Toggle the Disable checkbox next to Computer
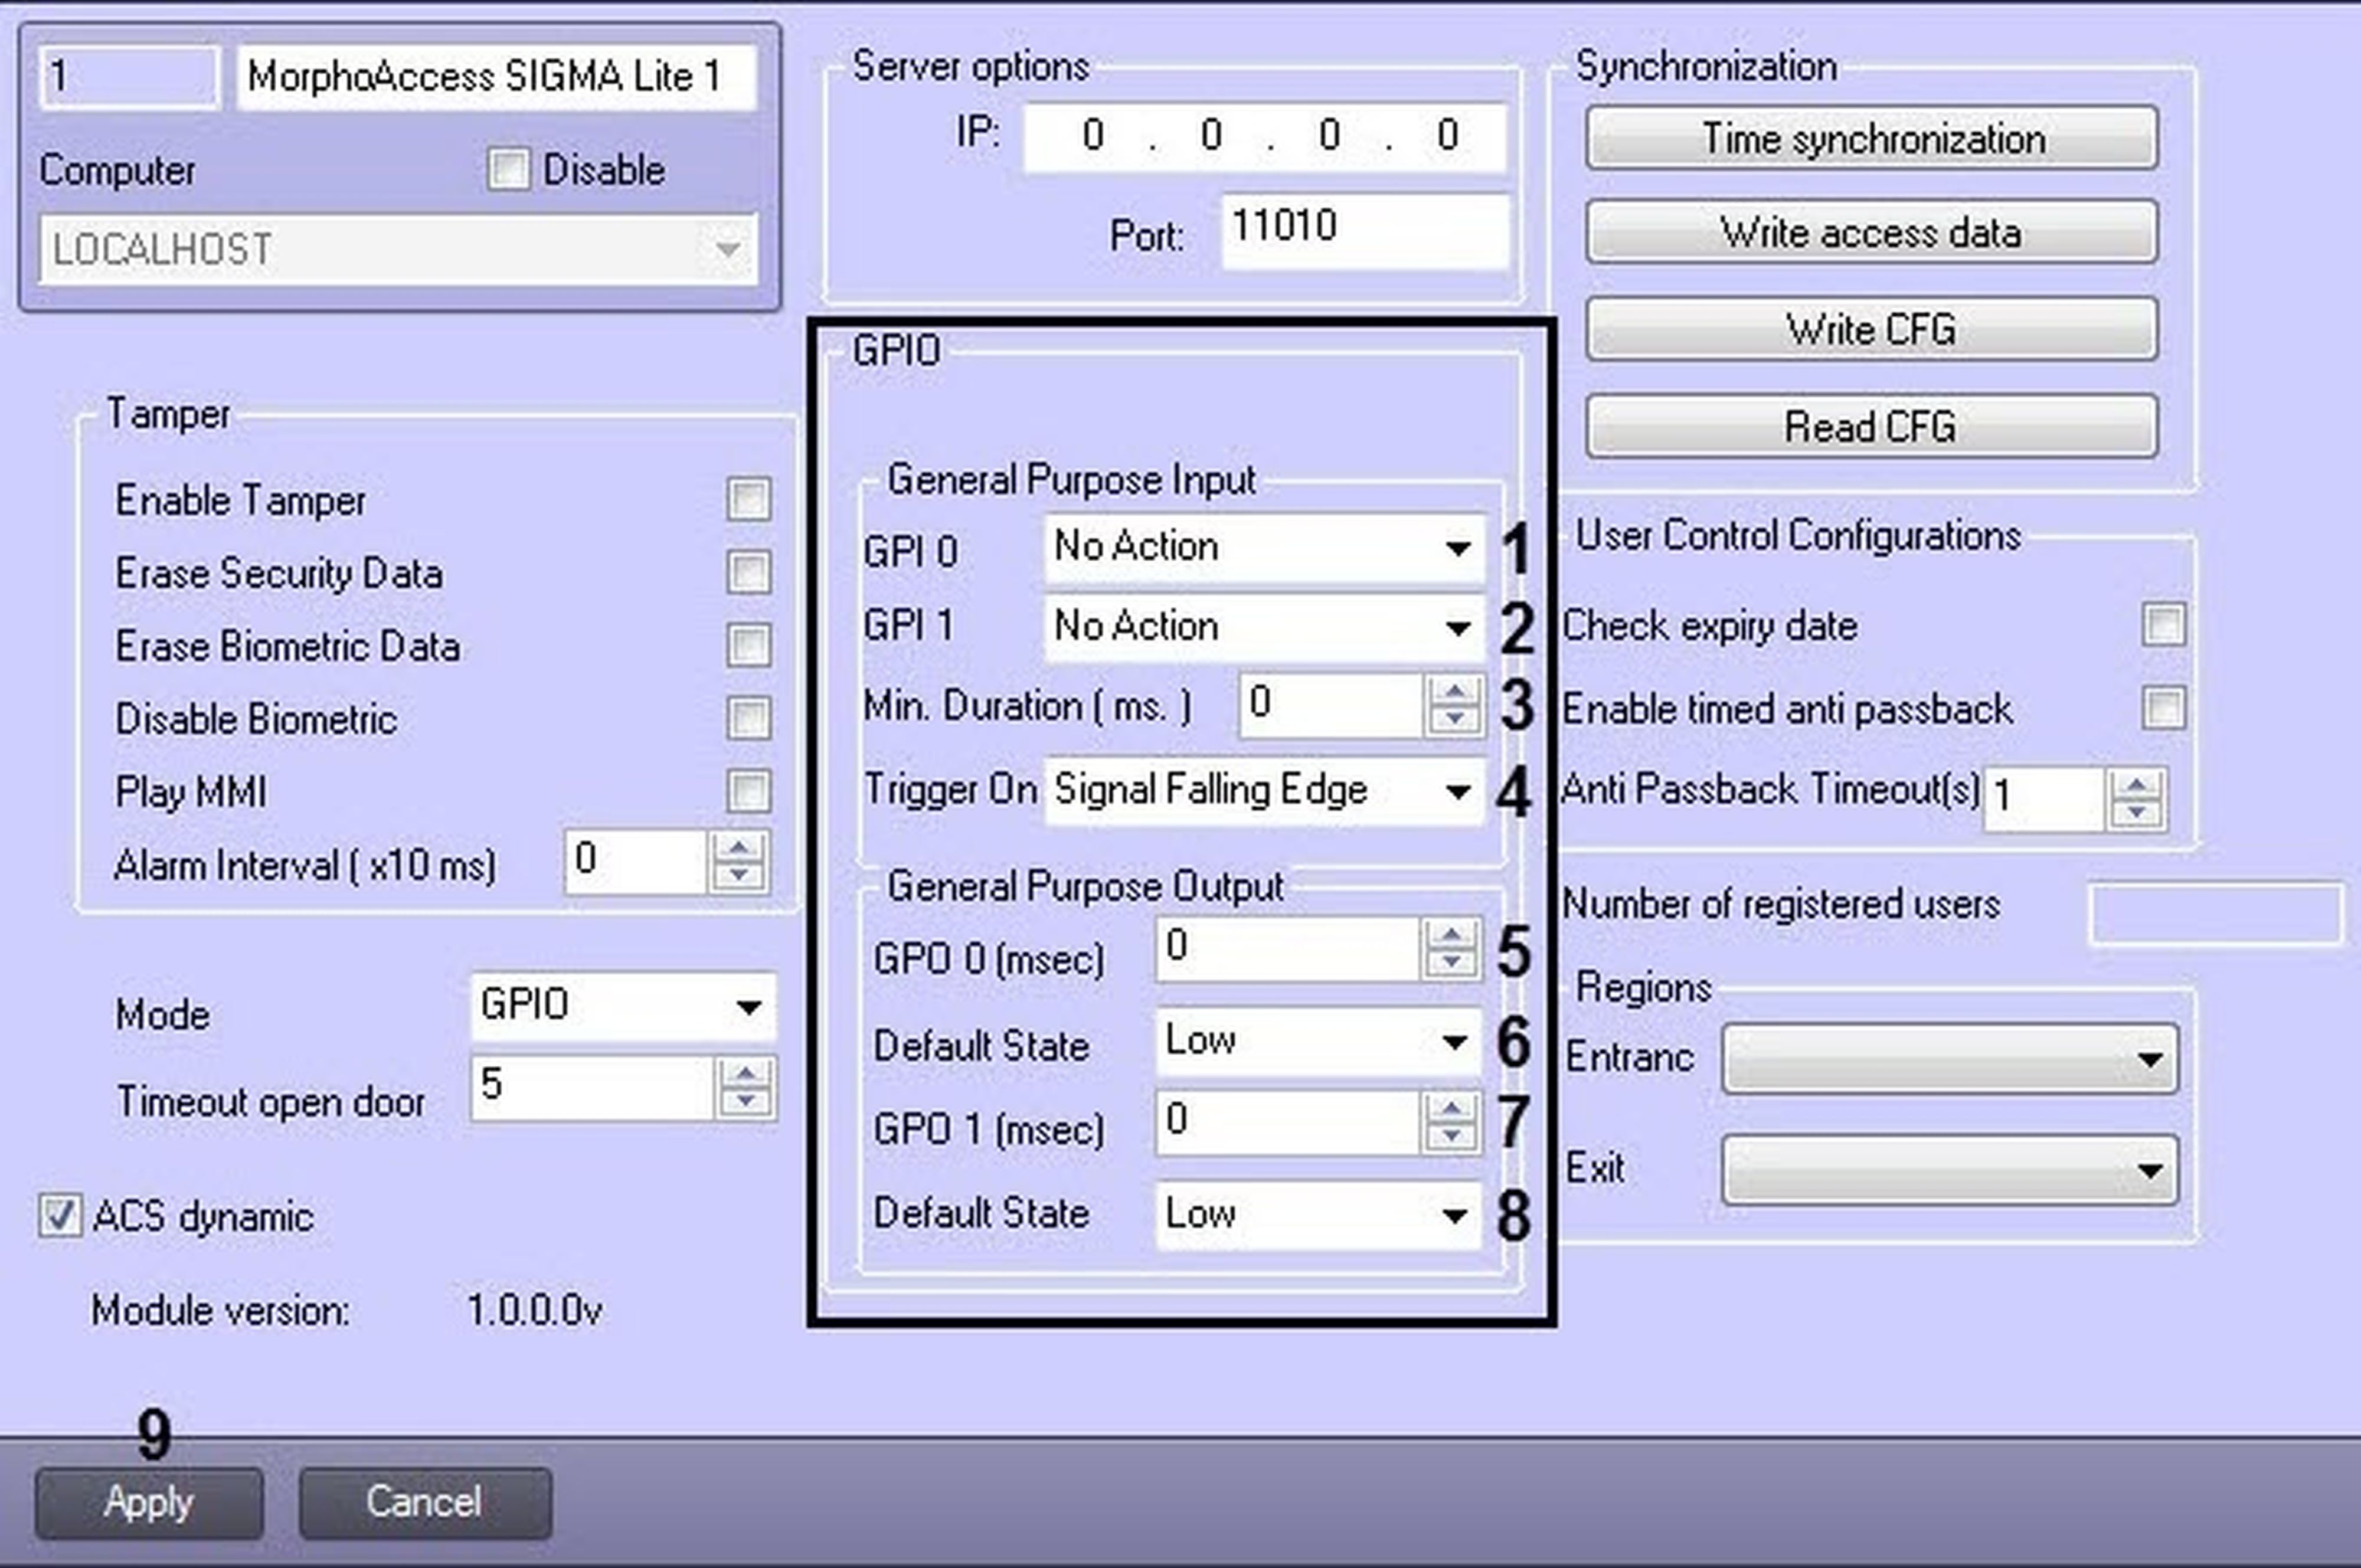 [x=509, y=170]
